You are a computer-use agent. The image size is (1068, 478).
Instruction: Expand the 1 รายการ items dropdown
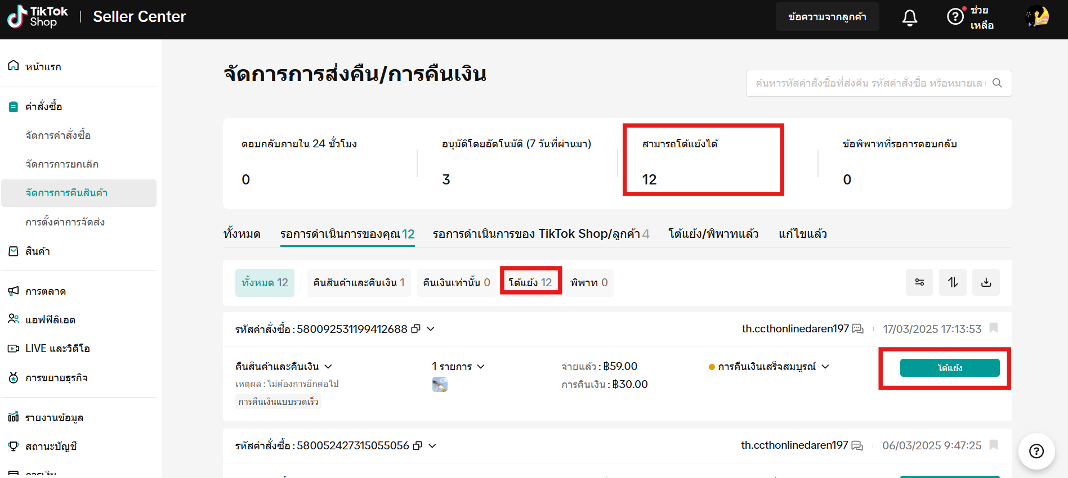click(481, 367)
